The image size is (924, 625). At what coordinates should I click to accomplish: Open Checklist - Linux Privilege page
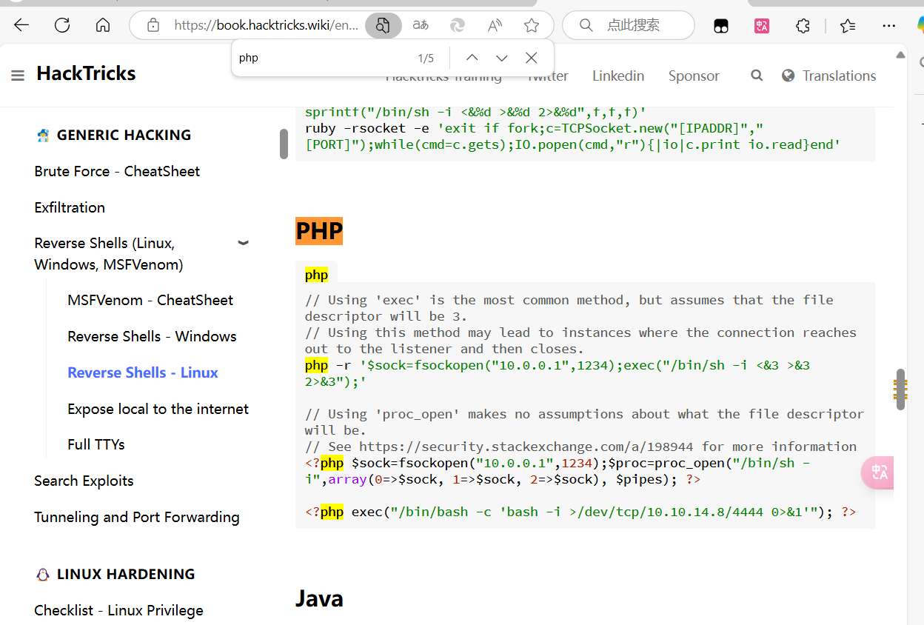tap(118, 610)
